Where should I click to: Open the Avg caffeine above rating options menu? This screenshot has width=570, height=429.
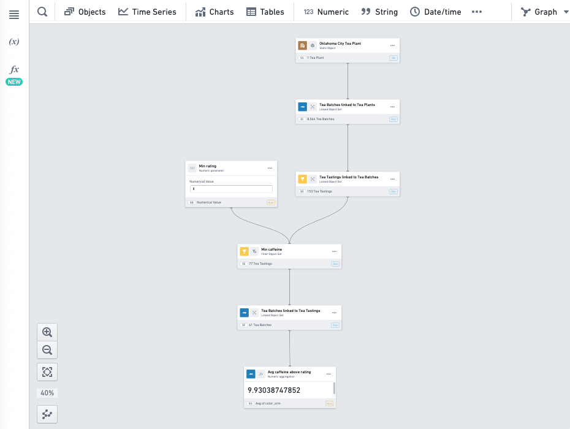[329, 374]
